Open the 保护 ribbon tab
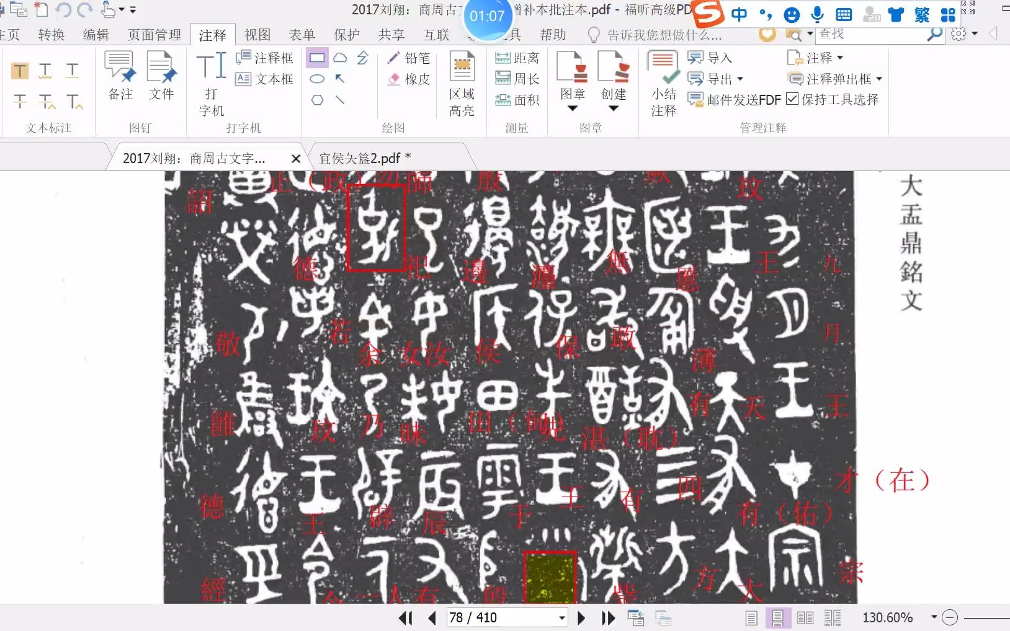 tap(347, 35)
